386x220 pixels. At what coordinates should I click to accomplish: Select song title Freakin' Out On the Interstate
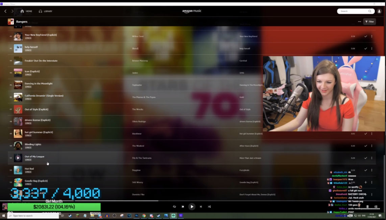41,60
